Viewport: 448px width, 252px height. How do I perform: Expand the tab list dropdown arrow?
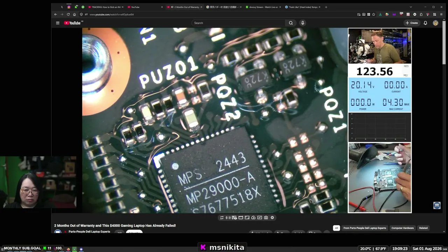(411, 7)
